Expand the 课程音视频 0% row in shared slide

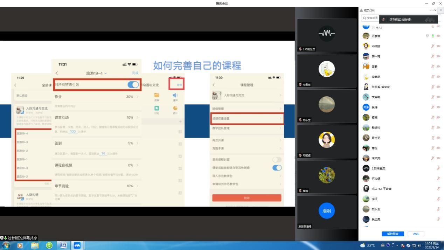(96, 165)
